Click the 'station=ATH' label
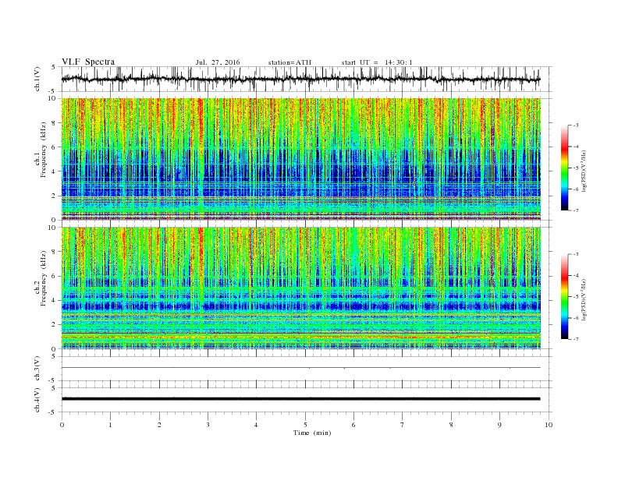Image resolution: width=618 pixels, height=477 pixels. pos(289,62)
